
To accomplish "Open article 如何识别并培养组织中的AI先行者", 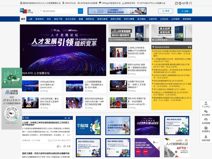I will tap(85, 103).
